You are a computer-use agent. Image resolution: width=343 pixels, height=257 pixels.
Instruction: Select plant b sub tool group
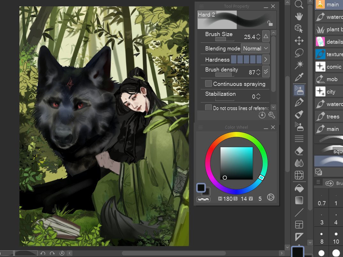coord(329,29)
